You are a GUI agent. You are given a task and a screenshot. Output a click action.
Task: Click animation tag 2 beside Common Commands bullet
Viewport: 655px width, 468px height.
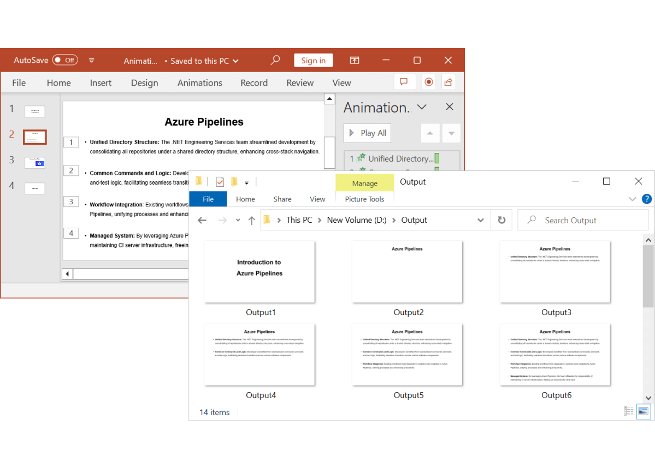click(x=71, y=170)
